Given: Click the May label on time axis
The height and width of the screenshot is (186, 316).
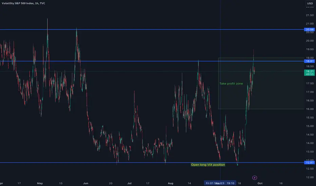Looking at the screenshot, I should pyautogui.click(x=40, y=183).
